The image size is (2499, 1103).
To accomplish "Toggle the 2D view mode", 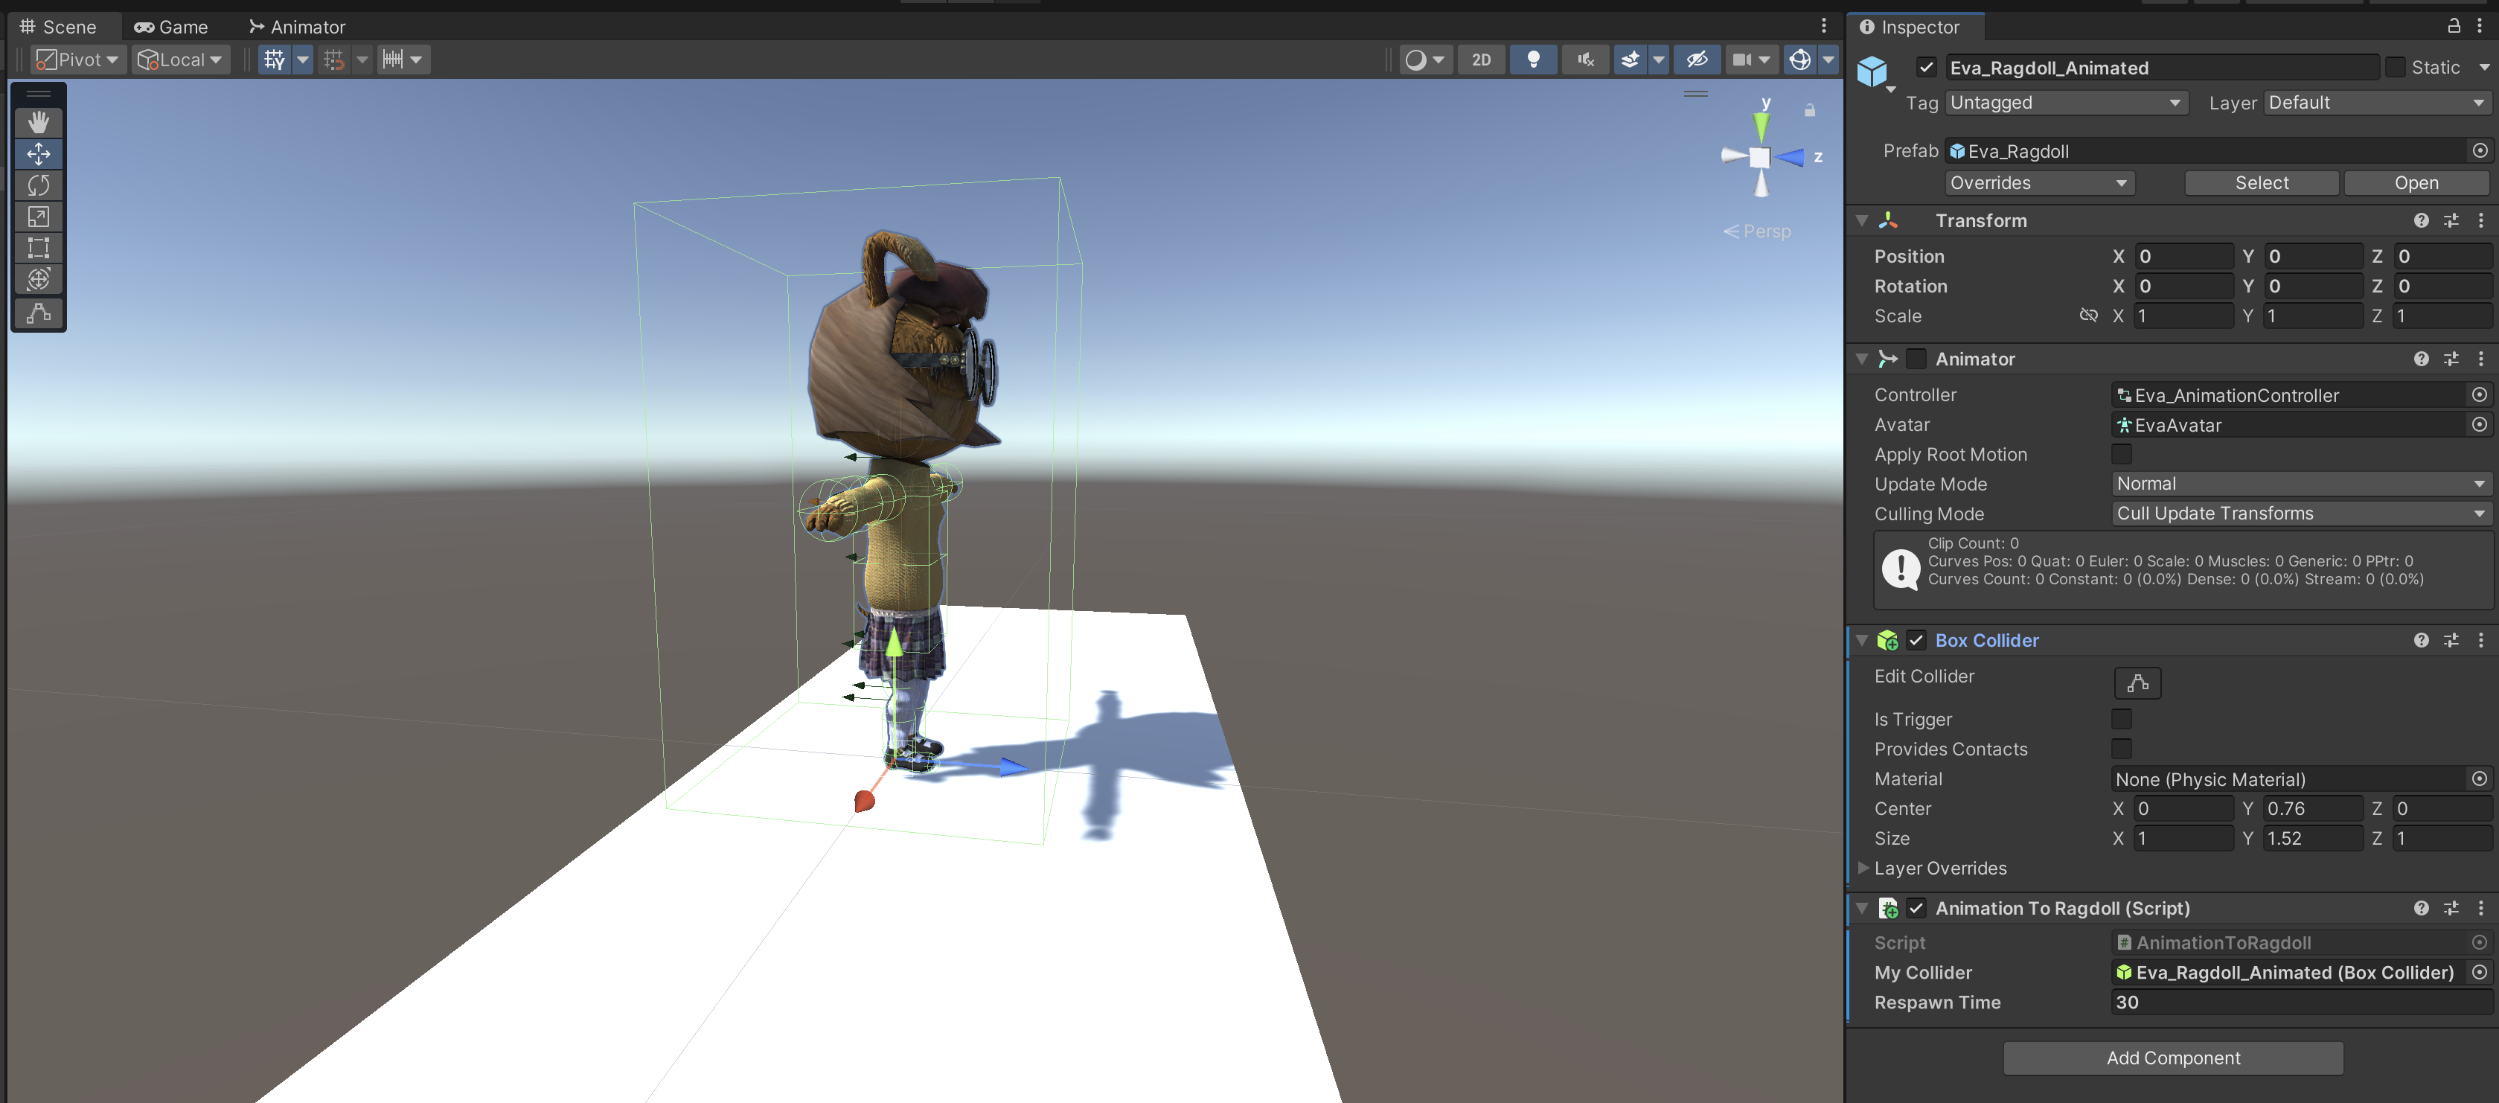I will coord(1480,60).
